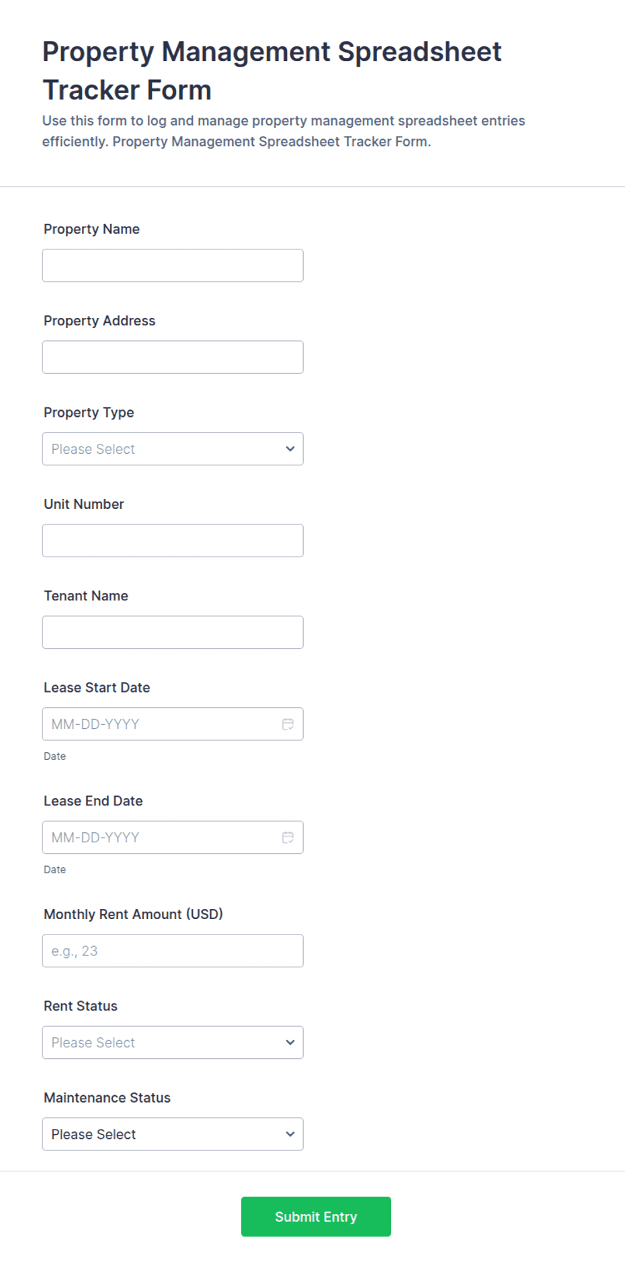This screenshot has width=625, height=1270.
Task: Expand the Property Type chevron arrow
Action: 290,448
